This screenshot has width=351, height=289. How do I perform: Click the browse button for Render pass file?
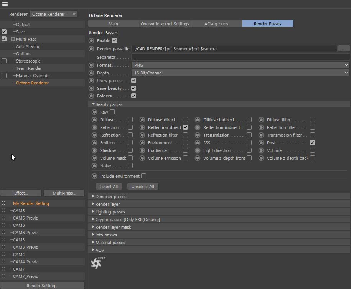344,49
